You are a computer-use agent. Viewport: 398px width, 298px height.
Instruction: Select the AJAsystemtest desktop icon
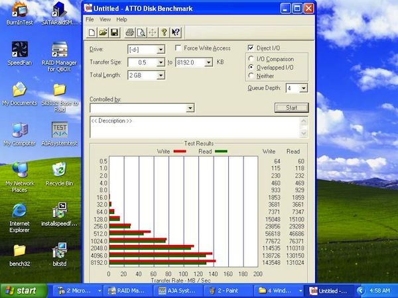coord(60,134)
